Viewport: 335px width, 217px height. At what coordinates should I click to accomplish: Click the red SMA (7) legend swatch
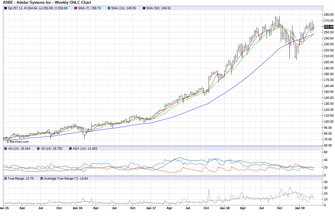76,8
